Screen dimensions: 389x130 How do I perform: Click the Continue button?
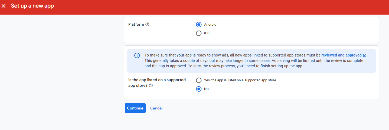[x=135, y=108]
